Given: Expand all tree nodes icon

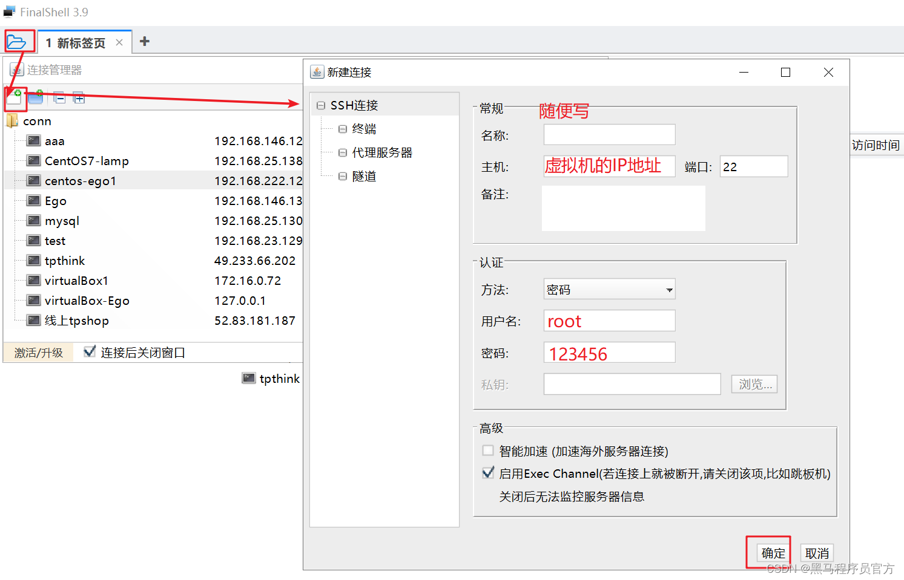Looking at the screenshot, I should tap(79, 97).
